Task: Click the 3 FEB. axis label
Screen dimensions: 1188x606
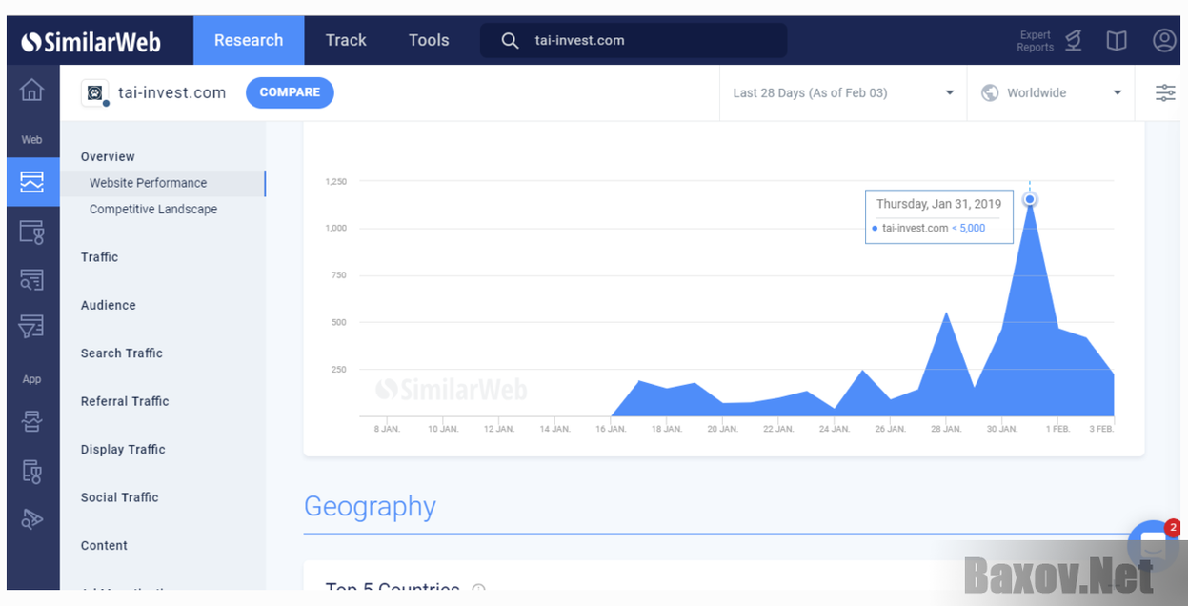Action: pos(1101,429)
